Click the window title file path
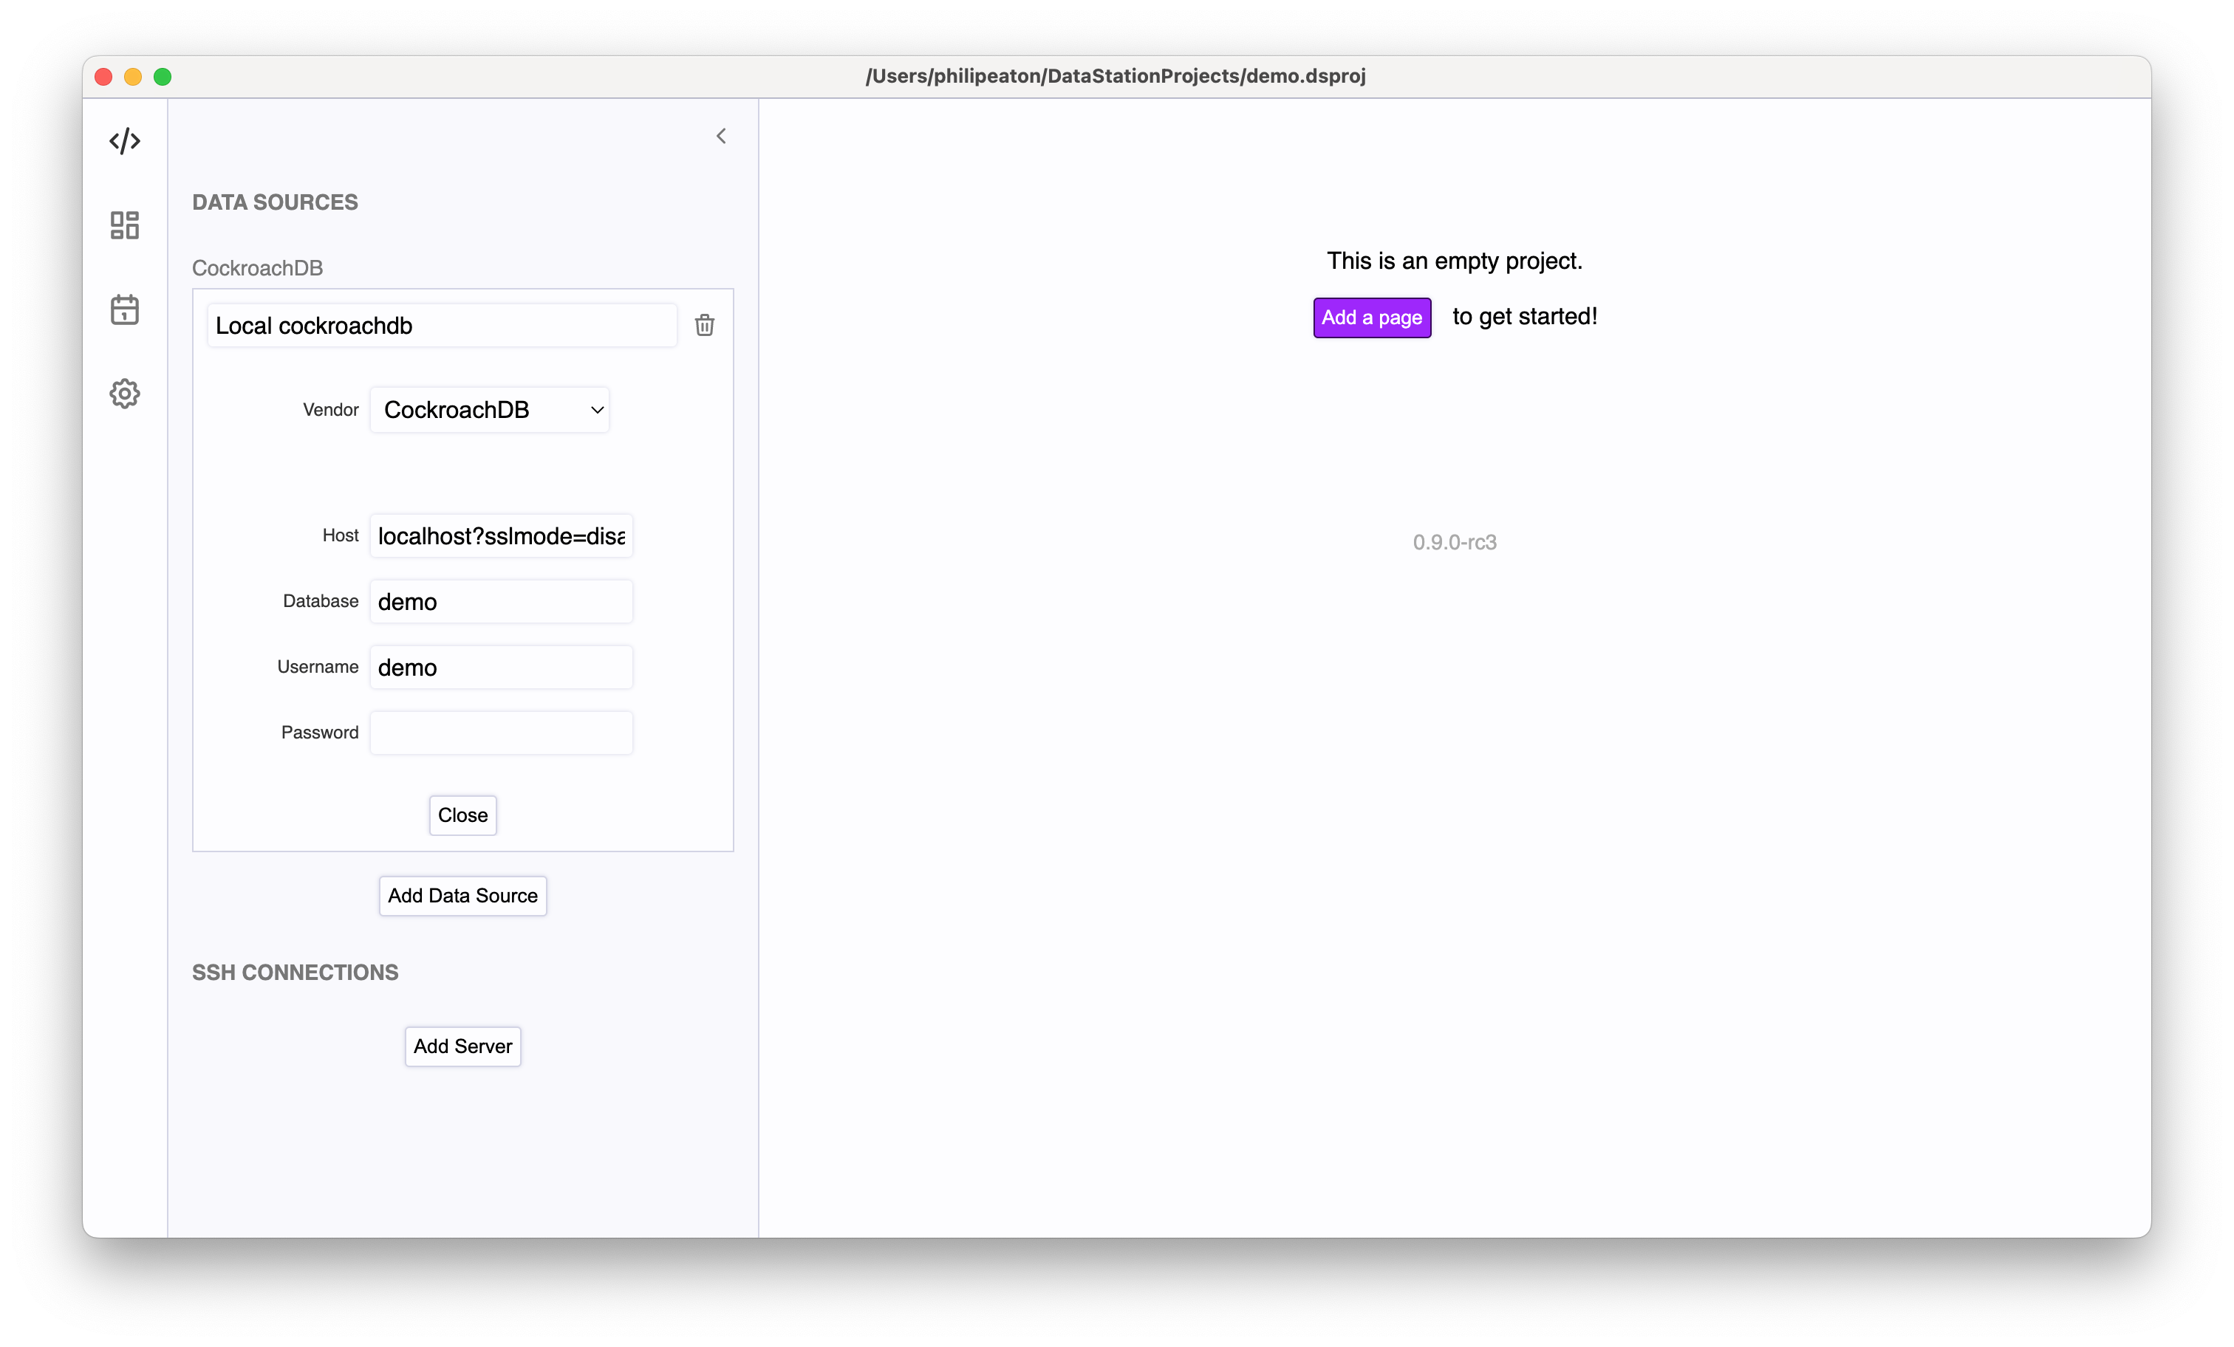The width and height of the screenshot is (2234, 1347). (1116, 76)
